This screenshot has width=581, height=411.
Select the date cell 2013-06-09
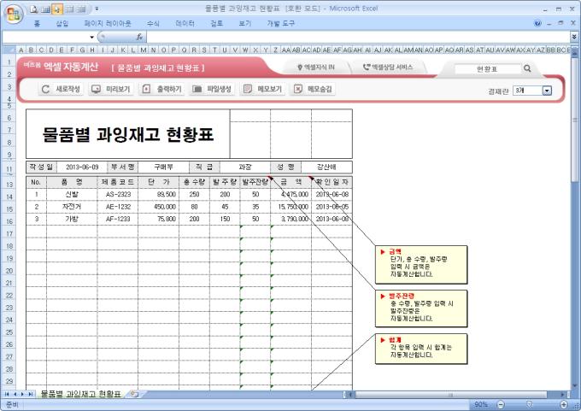(82, 167)
